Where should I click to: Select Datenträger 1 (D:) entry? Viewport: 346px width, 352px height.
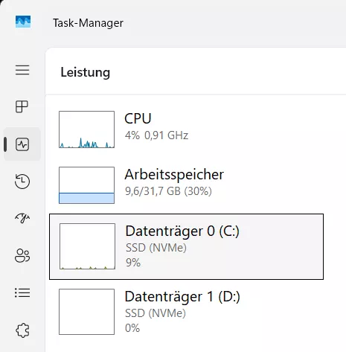click(186, 312)
